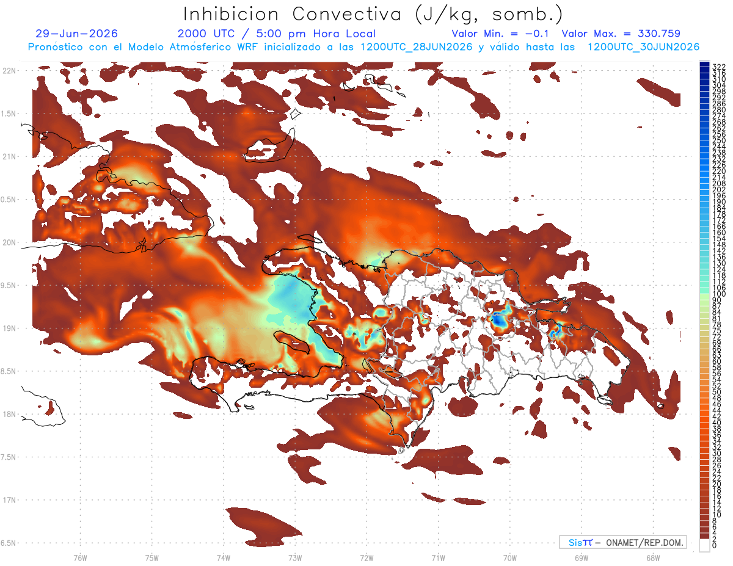This screenshot has width=733, height=566.
Task: Click the '9.5N' latitude label
Action: (9, 285)
